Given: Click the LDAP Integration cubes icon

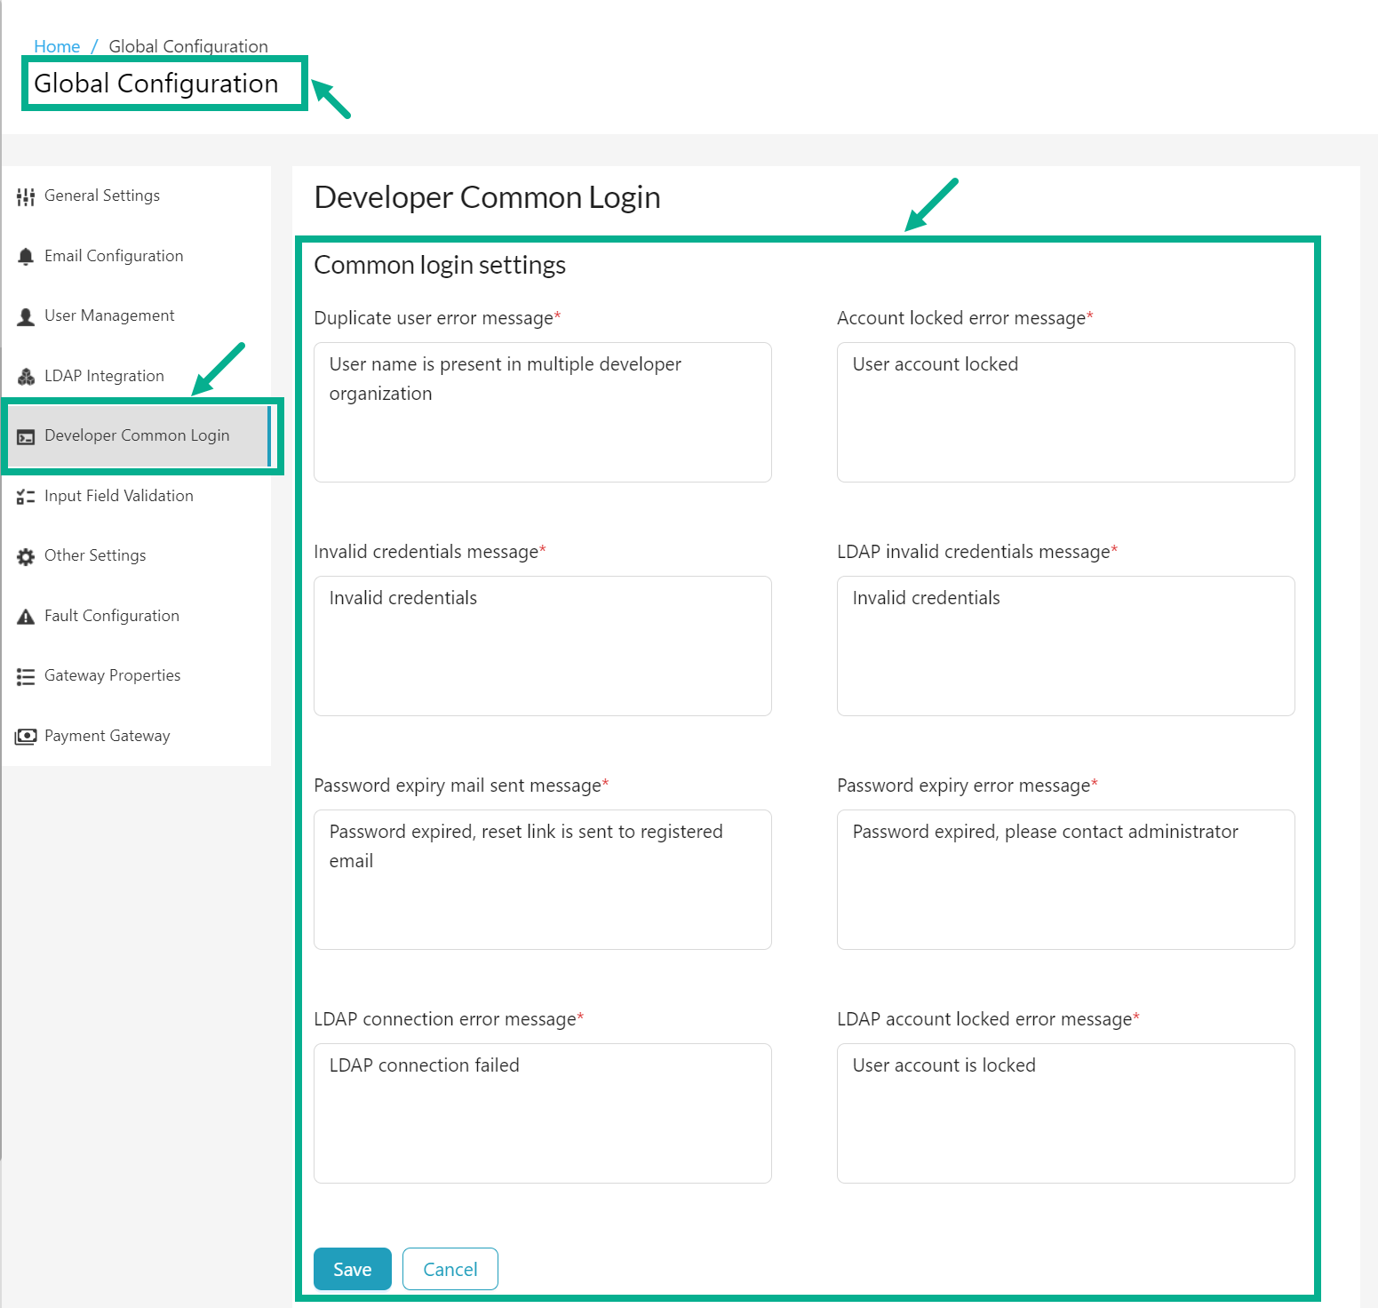Looking at the screenshot, I should (26, 377).
